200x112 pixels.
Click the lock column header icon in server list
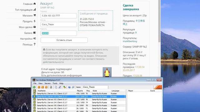point(34,91)
